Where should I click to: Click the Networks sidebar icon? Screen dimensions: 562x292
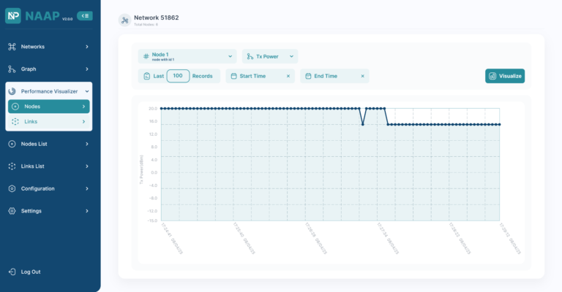tap(12, 47)
